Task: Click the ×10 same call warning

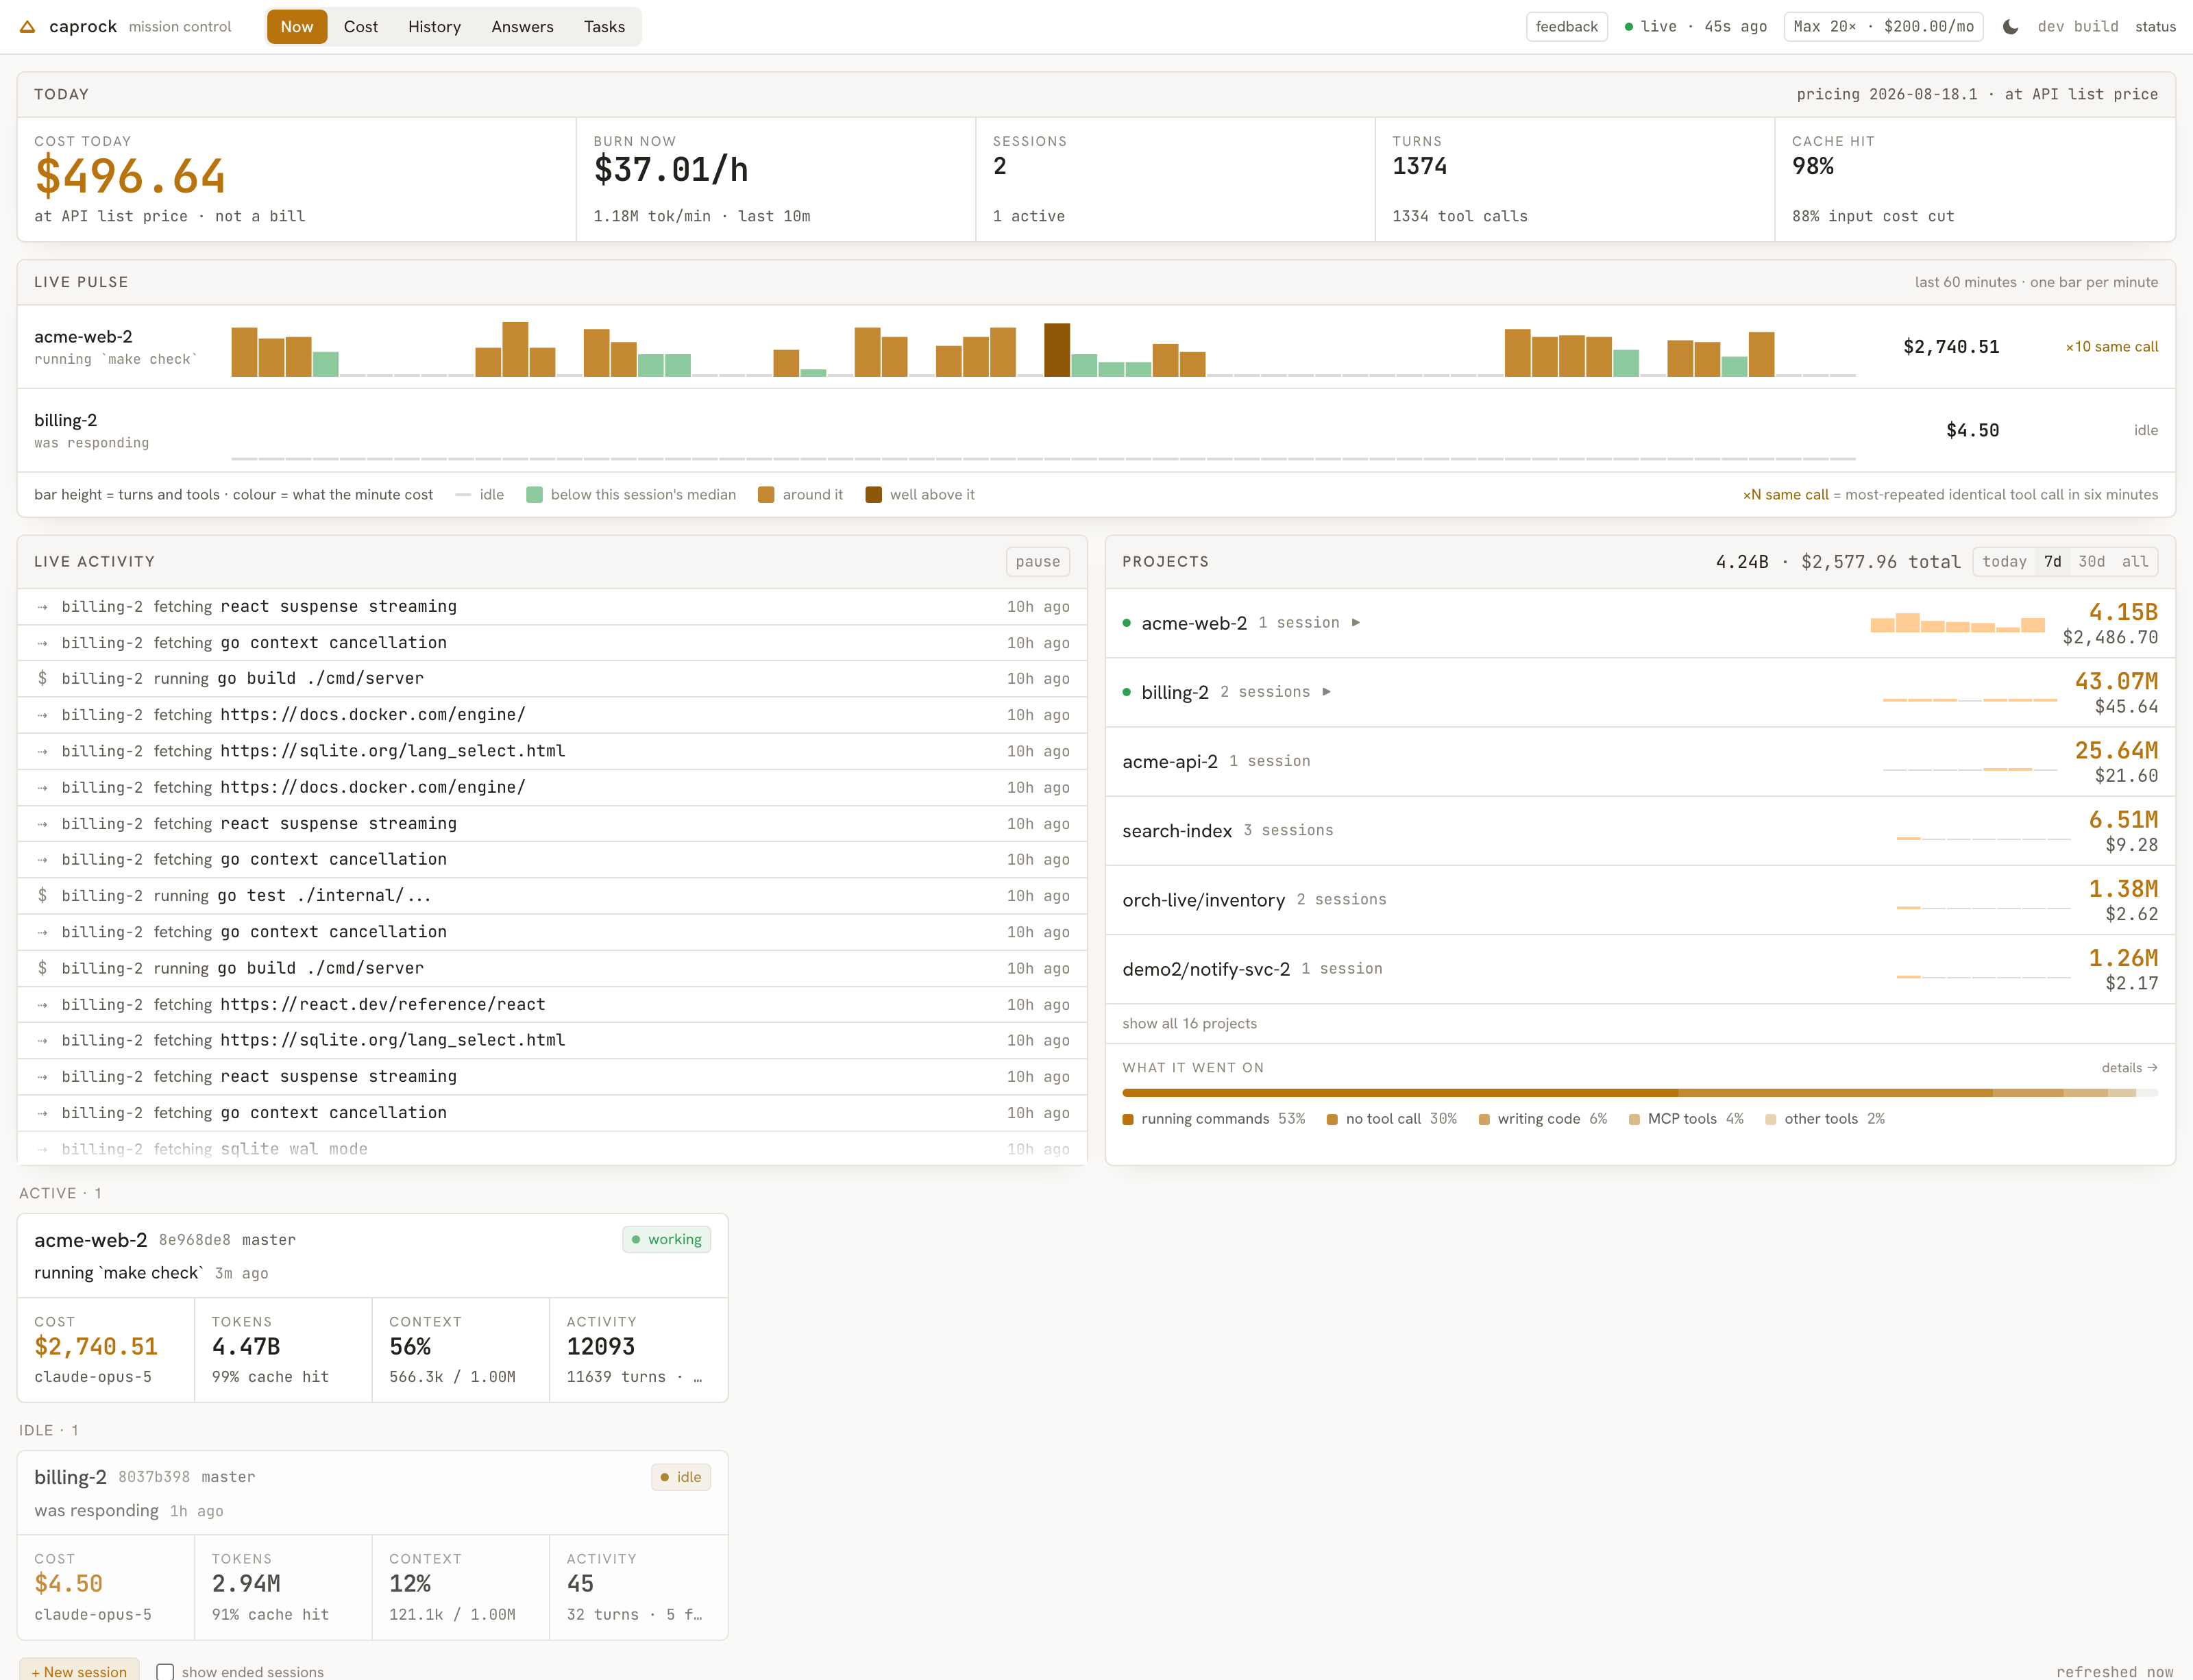Action: click(2112, 347)
